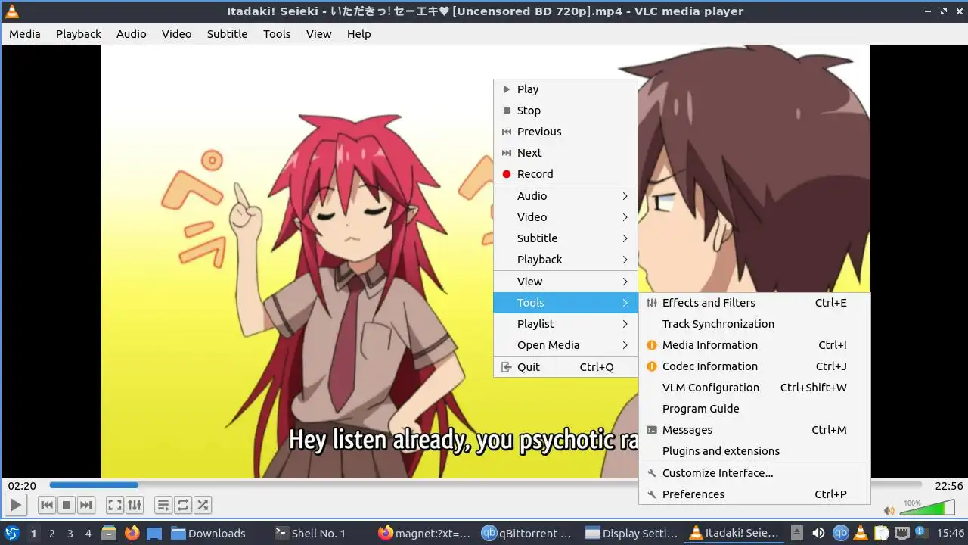The width and height of the screenshot is (968, 545).
Task: Adjust the green volume slider
Action: pyautogui.click(x=929, y=507)
